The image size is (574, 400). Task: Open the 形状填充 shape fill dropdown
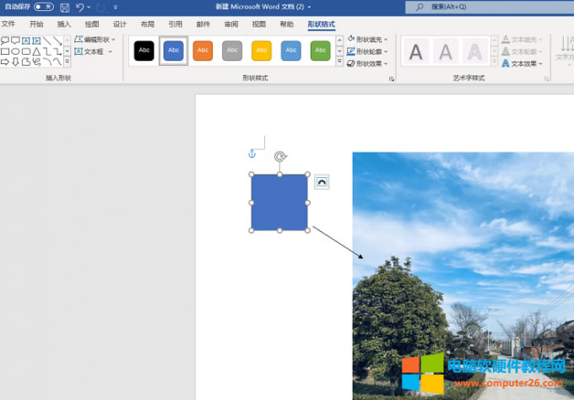pyautogui.click(x=368, y=40)
